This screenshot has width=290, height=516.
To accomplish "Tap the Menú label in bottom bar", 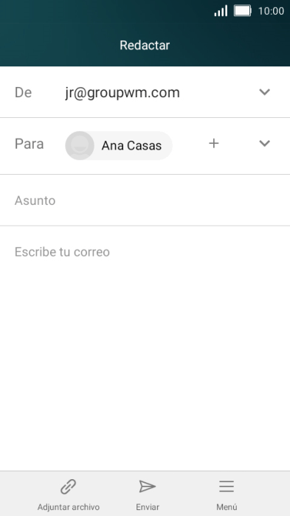I will 227,507.
